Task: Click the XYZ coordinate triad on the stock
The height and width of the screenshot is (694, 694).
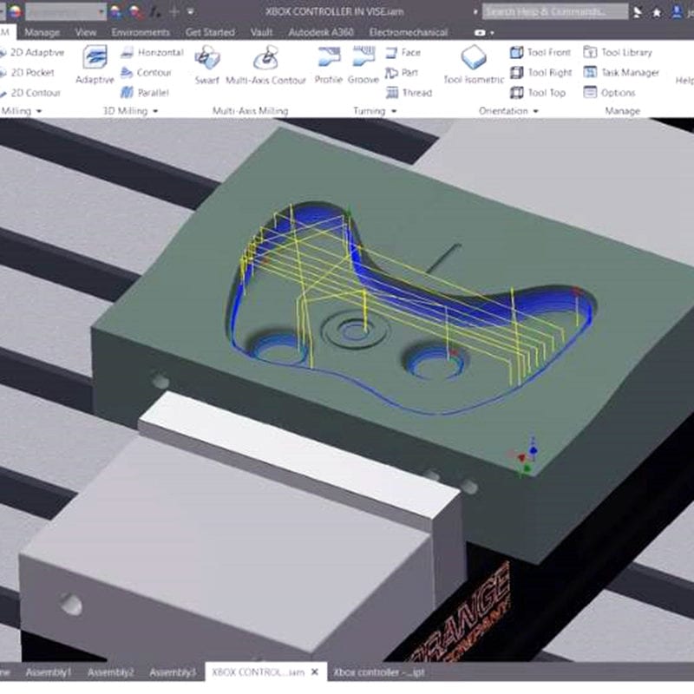Action: (x=526, y=457)
